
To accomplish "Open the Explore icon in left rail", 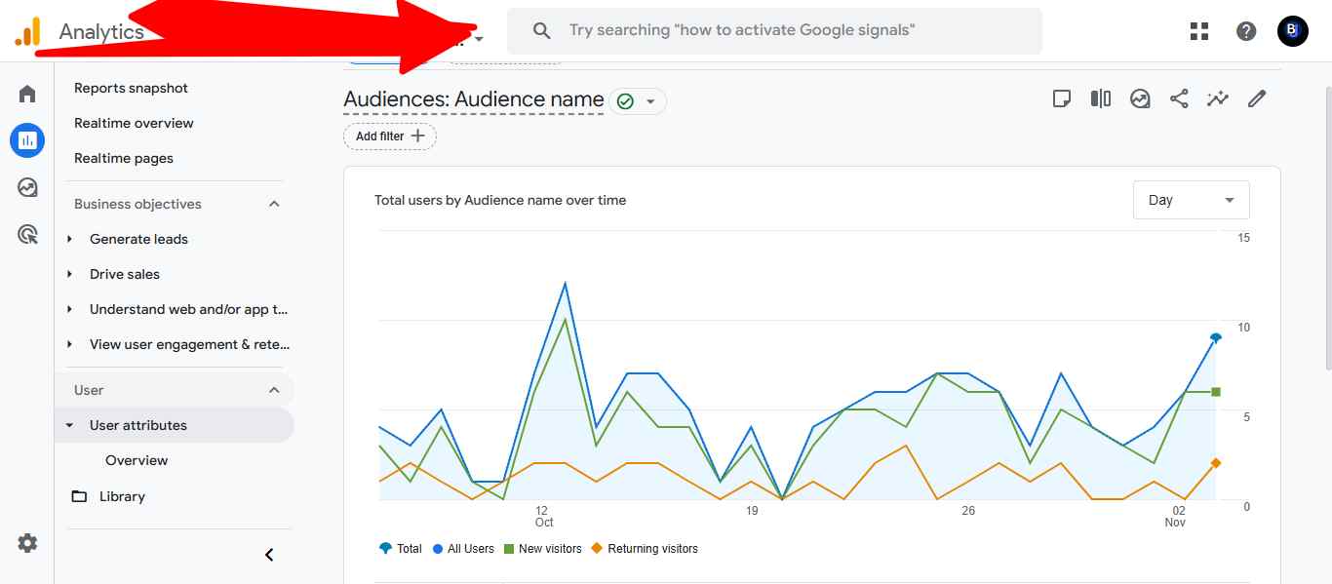I will tap(27, 187).
